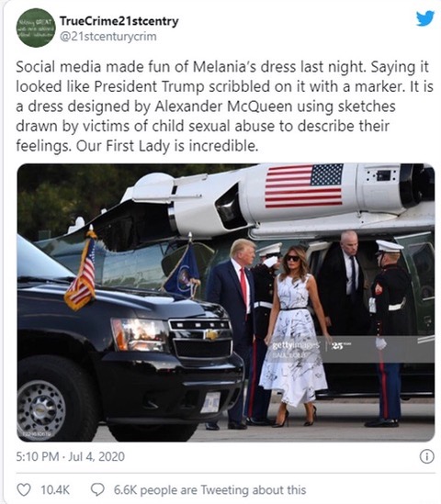Open "6.6K people are Tweeting about this"
Image resolution: width=441 pixels, height=504 pixels.
(209, 490)
